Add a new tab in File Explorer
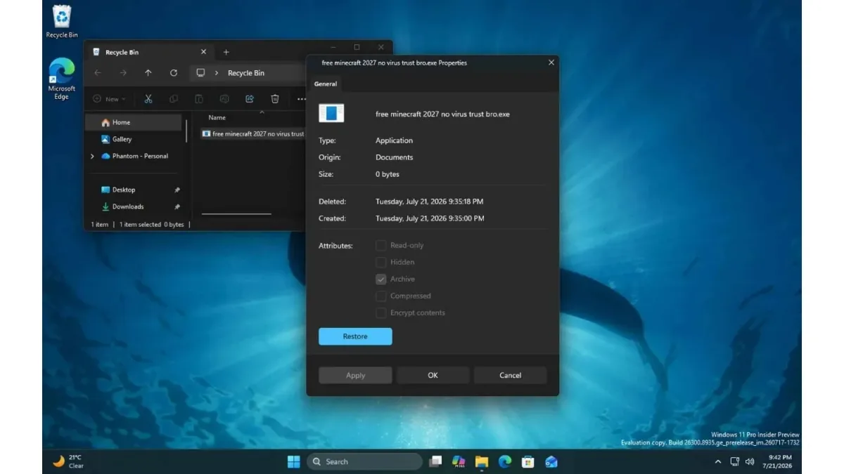This screenshot has width=844, height=474. click(x=226, y=52)
